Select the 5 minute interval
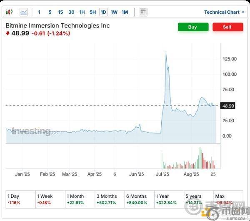This screenshot has width=250, height=221. click(50, 12)
